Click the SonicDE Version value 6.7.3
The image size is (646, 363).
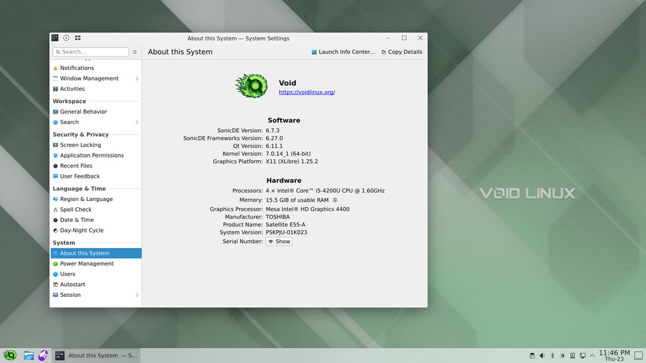[273, 130]
